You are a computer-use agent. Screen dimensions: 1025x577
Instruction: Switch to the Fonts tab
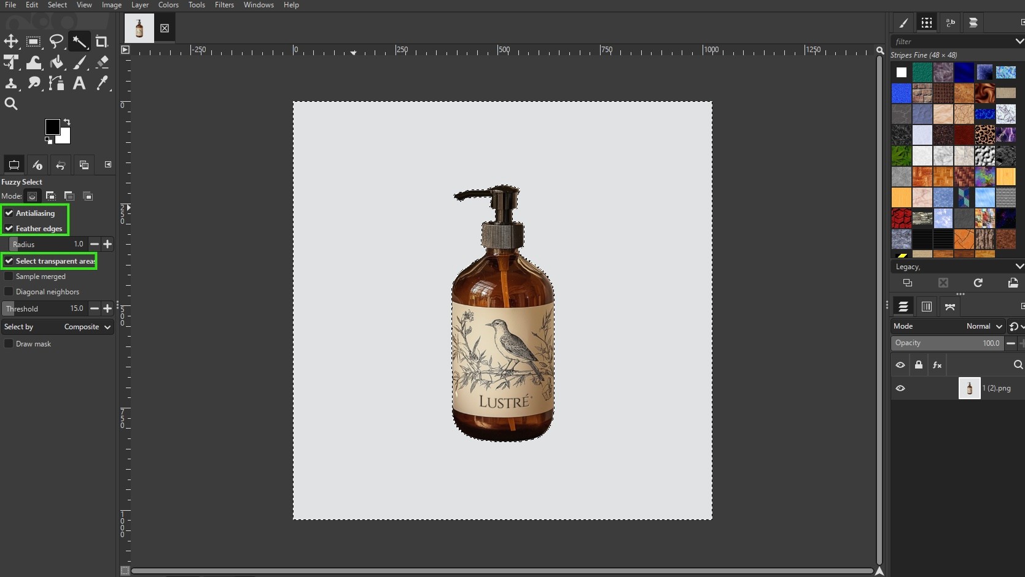[950, 23]
